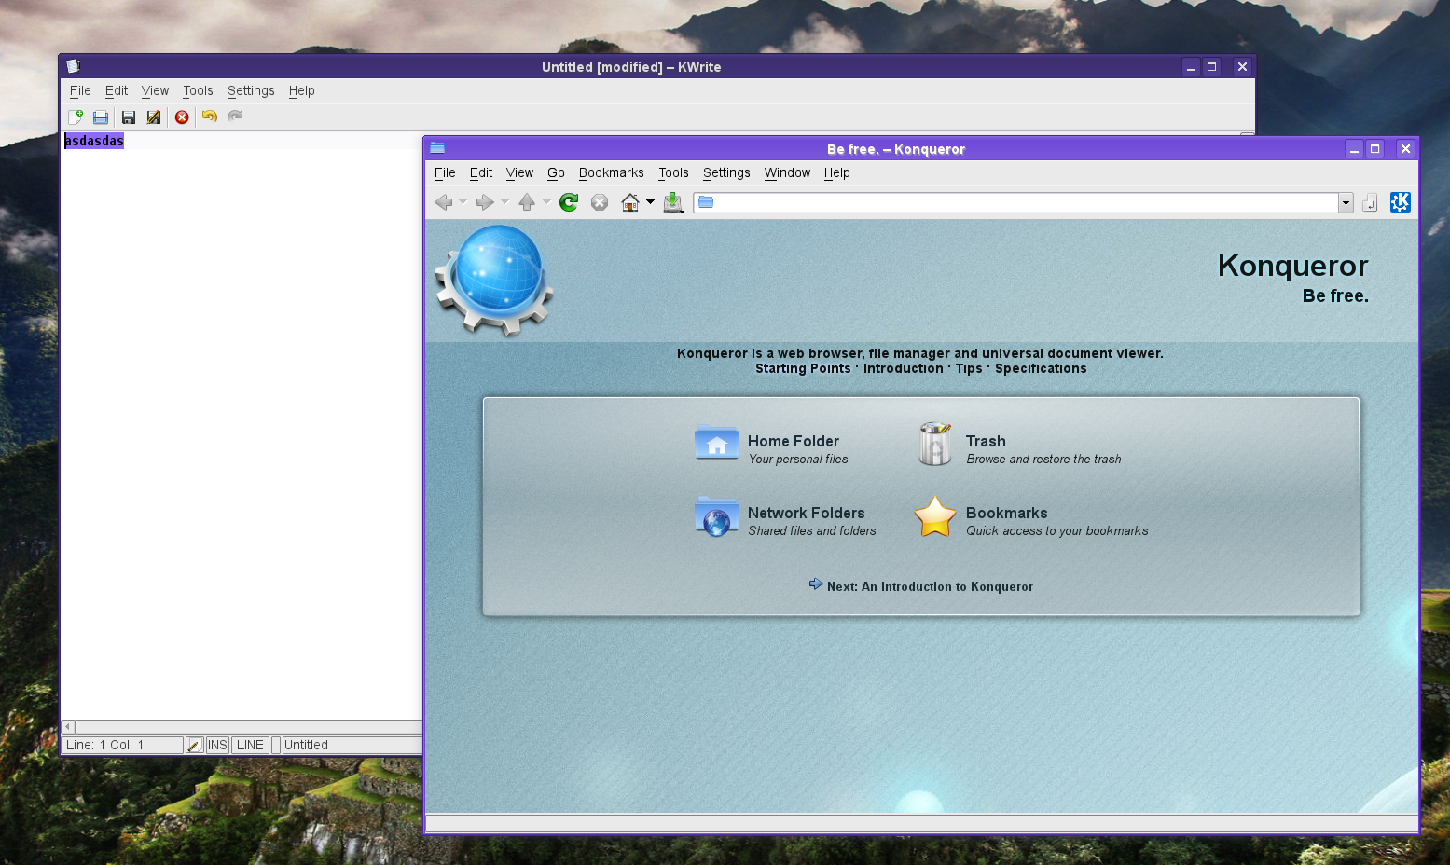Toggle LINE selection mode in KWrite status bar

[250, 745]
